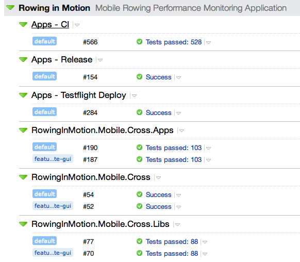Screen dimensions: 300x262
Task: Collapse the Apps - CI build configuration
Action: click(x=23, y=24)
